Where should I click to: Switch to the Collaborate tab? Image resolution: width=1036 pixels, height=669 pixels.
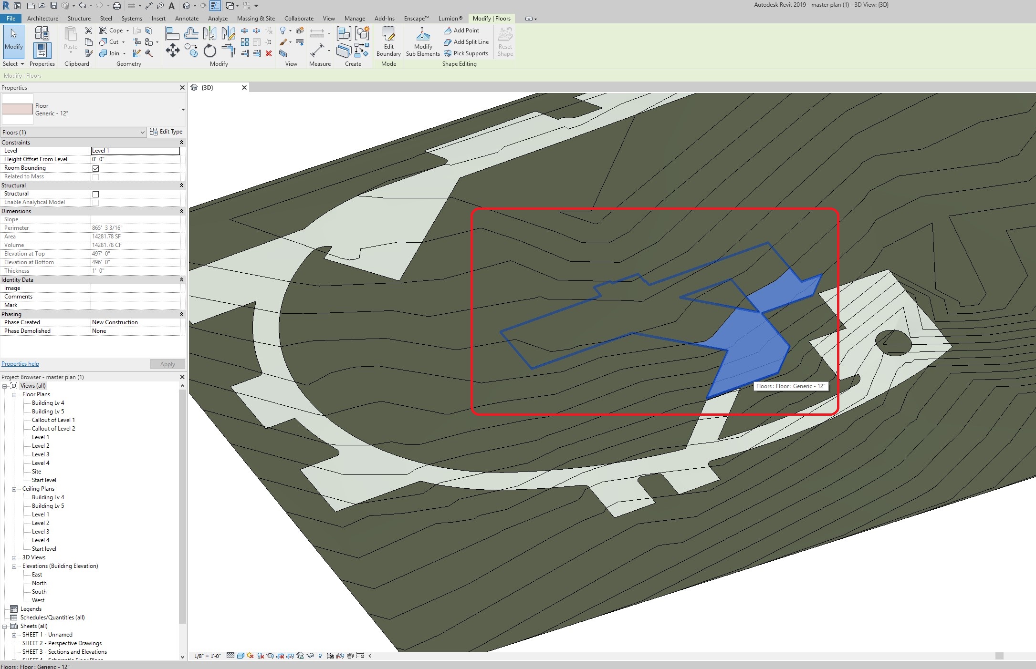pos(299,19)
